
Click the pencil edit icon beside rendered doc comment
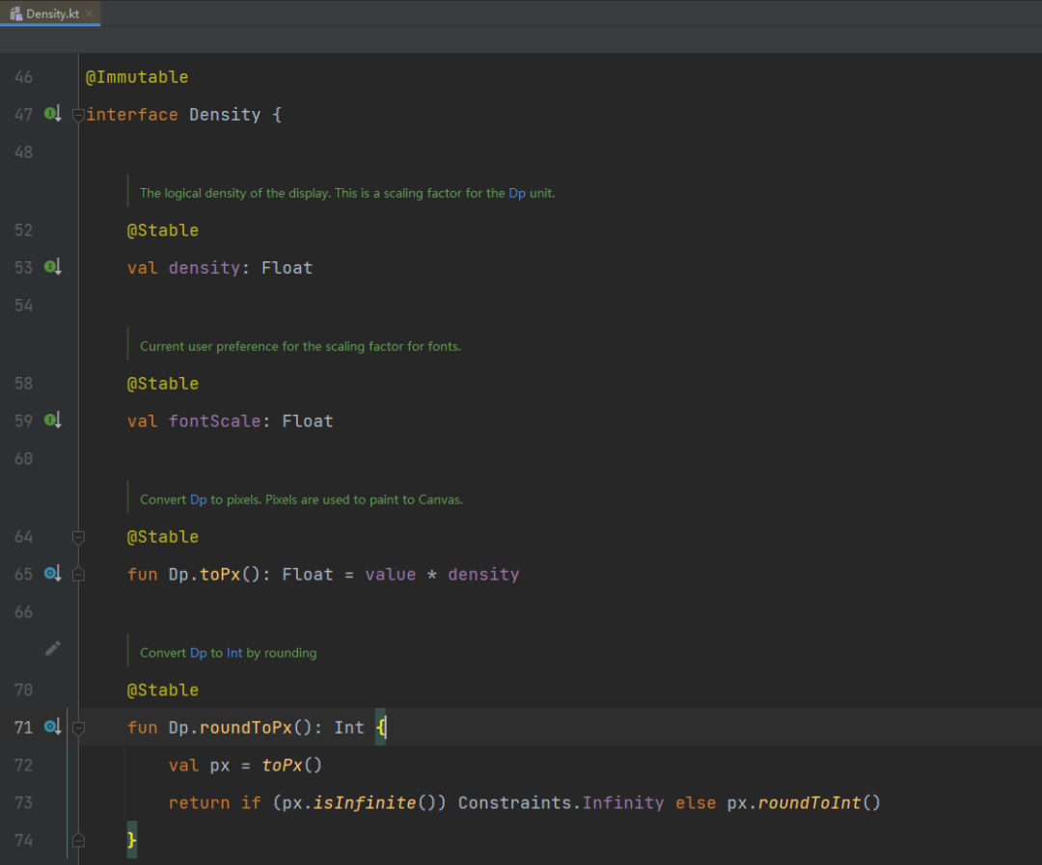click(x=52, y=648)
